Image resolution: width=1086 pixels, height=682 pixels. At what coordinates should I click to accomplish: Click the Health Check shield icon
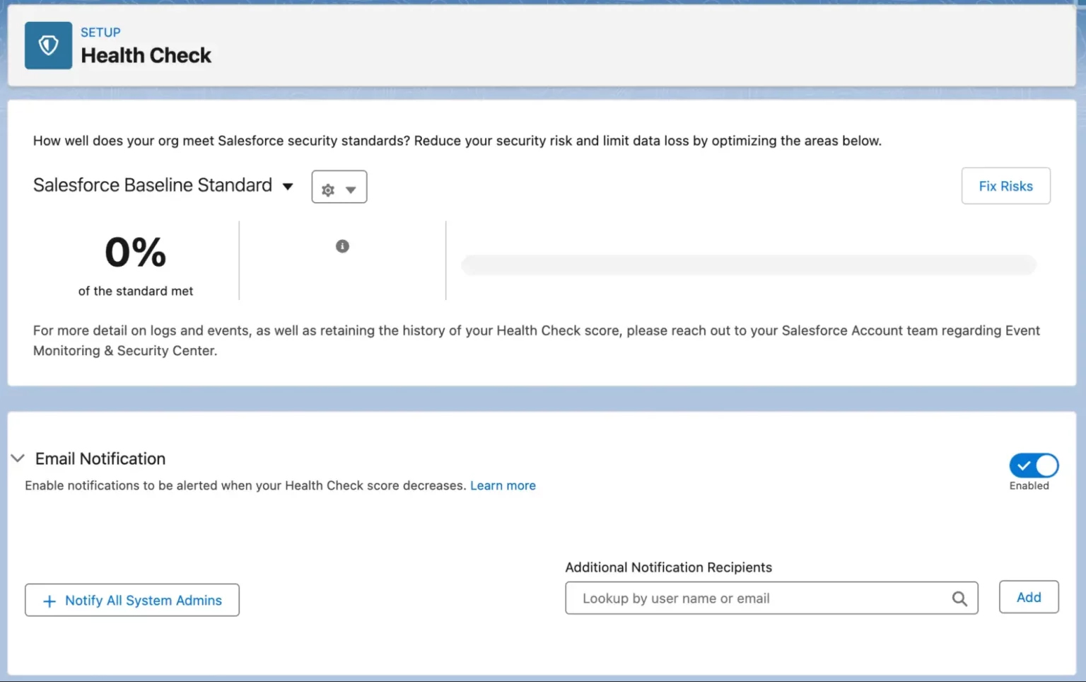[x=48, y=46]
